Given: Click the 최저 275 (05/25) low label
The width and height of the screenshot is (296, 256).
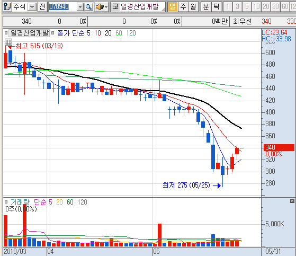Looking at the screenshot, I should tap(186, 185).
